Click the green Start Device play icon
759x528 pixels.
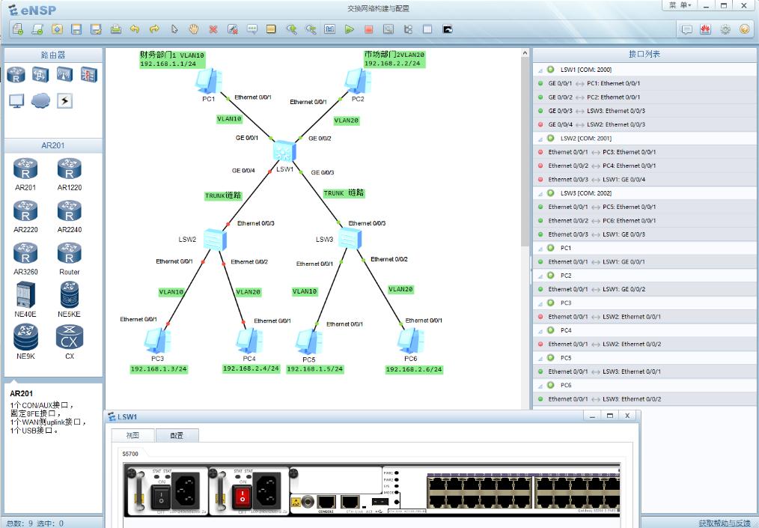click(349, 29)
